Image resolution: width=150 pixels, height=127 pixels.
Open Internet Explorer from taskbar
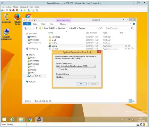(12, 119)
